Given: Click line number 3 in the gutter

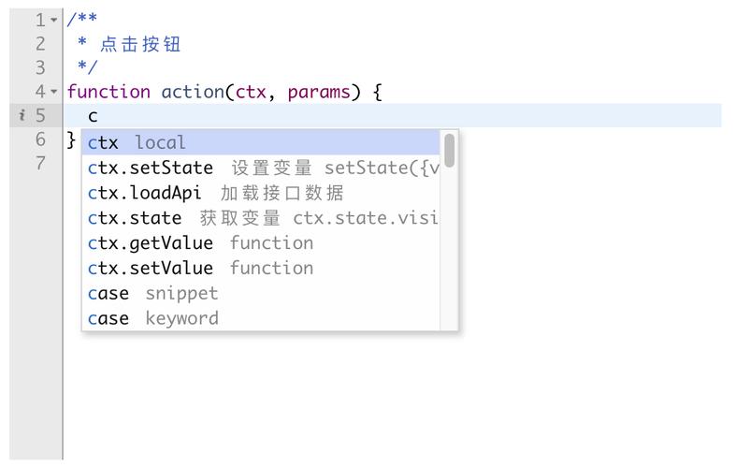Looking at the screenshot, I should [40, 67].
